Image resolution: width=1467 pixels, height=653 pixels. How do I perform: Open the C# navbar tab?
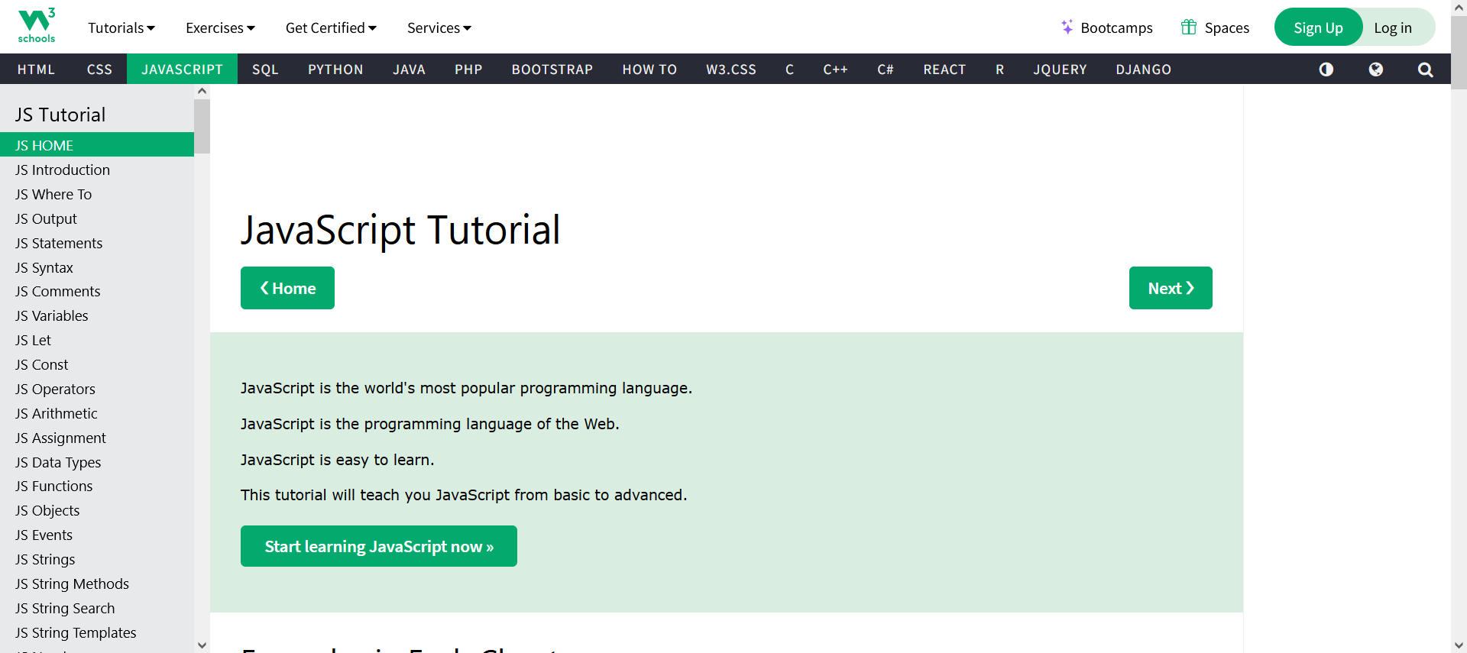coord(886,69)
